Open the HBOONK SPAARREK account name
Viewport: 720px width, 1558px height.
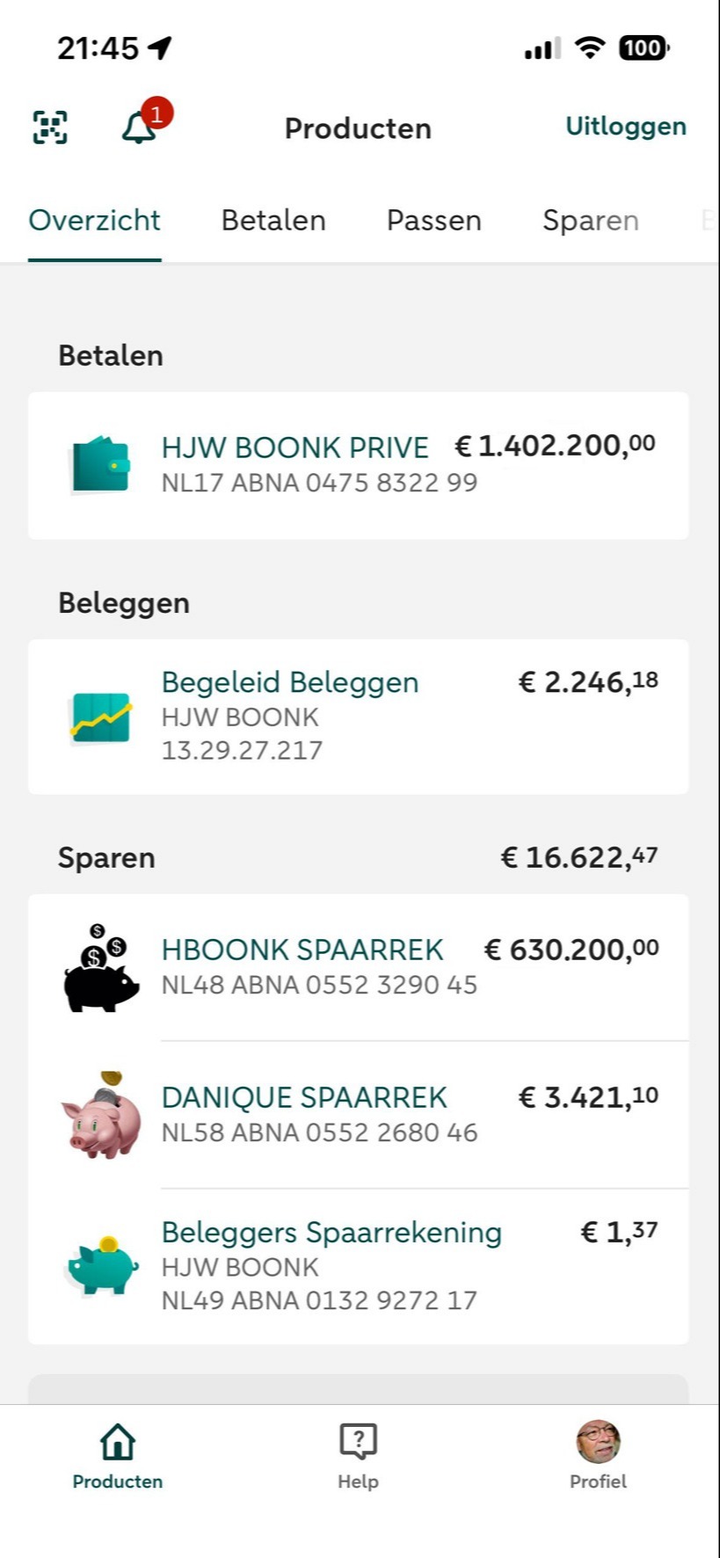tap(302, 950)
